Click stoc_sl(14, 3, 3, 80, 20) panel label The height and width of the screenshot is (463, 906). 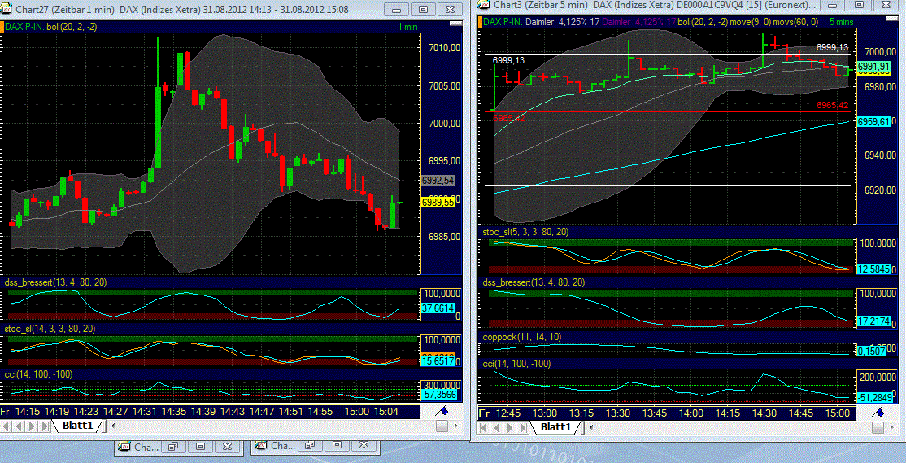pyautogui.click(x=49, y=328)
